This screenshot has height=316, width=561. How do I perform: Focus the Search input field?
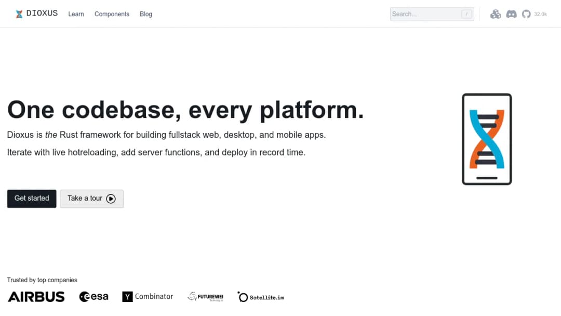(432, 14)
